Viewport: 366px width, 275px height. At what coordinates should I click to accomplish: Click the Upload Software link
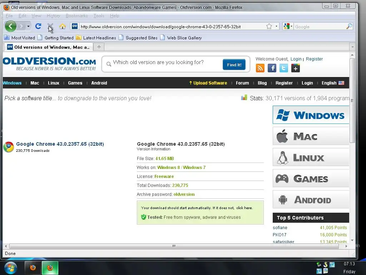click(x=208, y=83)
